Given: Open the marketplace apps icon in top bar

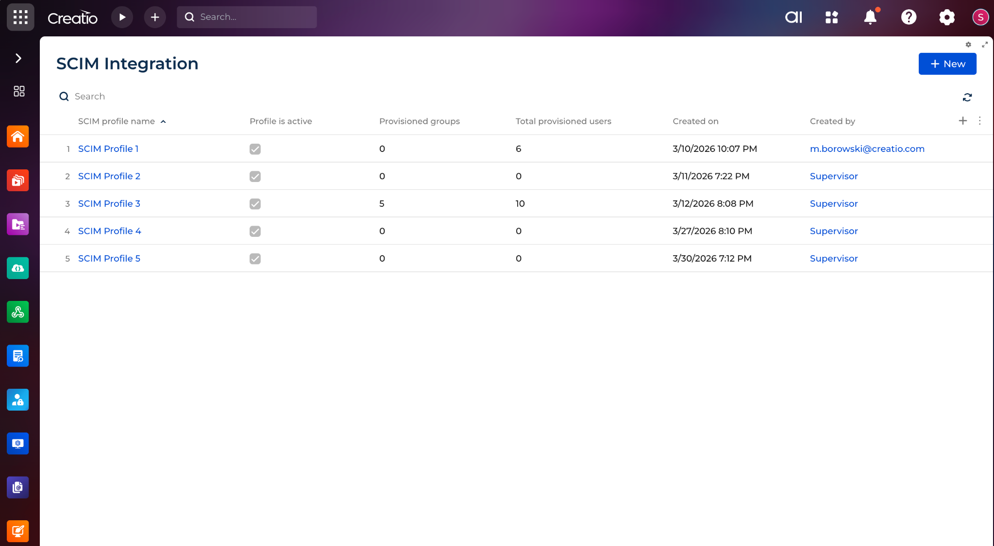Looking at the screenshot, I should 832,17.
